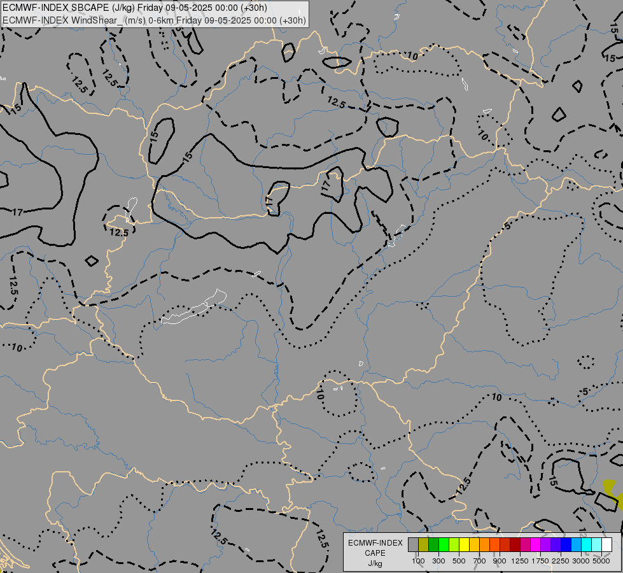Click the 1250 legend scale value
Screen dimensions: 623x573
pos(520,561)
